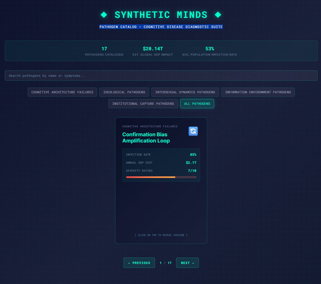
Task: Click the NEXT button
Action: [x=187, y=263]
